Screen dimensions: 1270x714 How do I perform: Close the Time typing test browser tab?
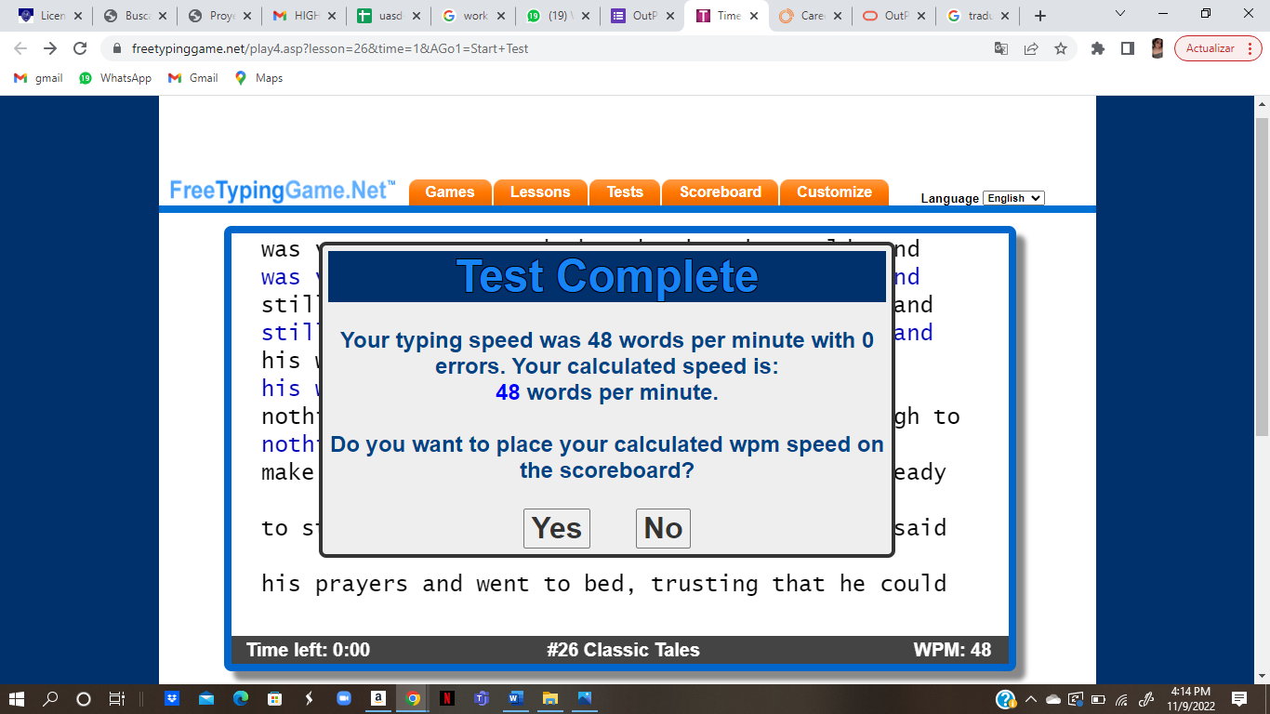(x=753, y=16)
